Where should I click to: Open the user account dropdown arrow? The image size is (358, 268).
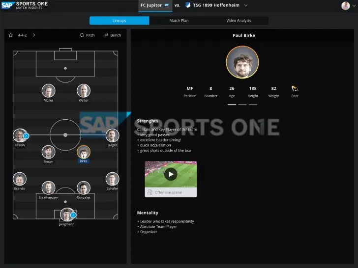click(x=354, y=6)
